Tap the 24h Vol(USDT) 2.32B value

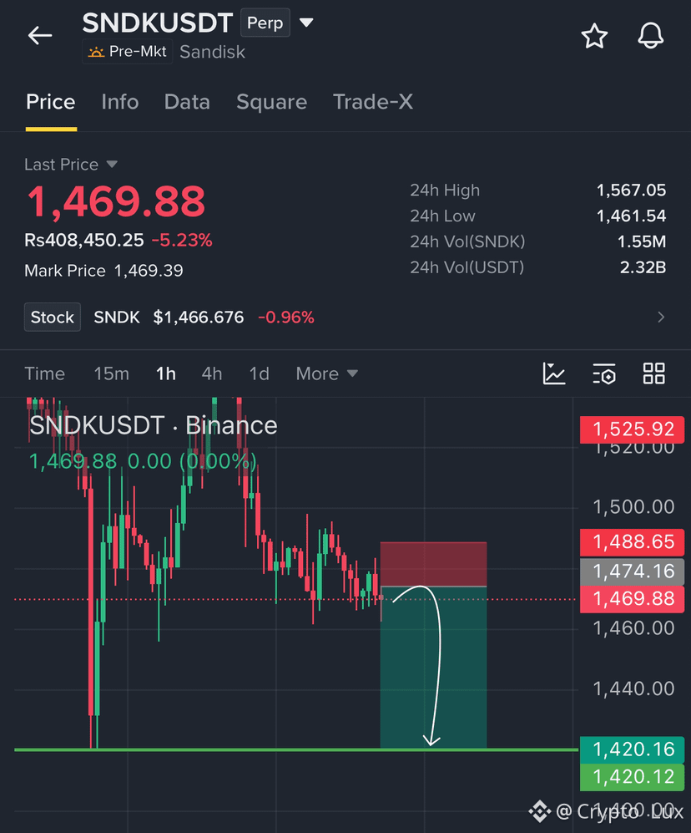643,267
